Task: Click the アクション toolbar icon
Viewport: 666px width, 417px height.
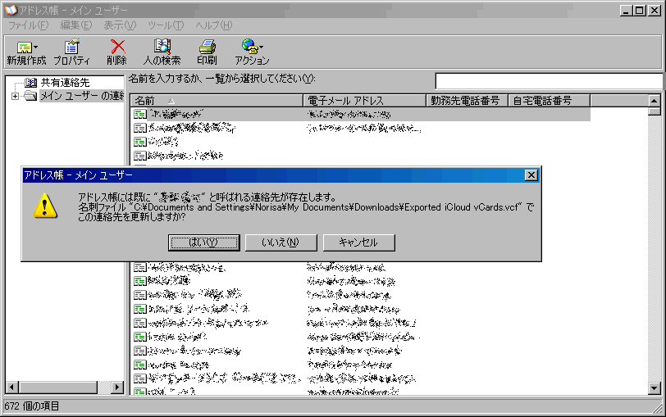Action: pyautogui.click(x=249, y=47)
